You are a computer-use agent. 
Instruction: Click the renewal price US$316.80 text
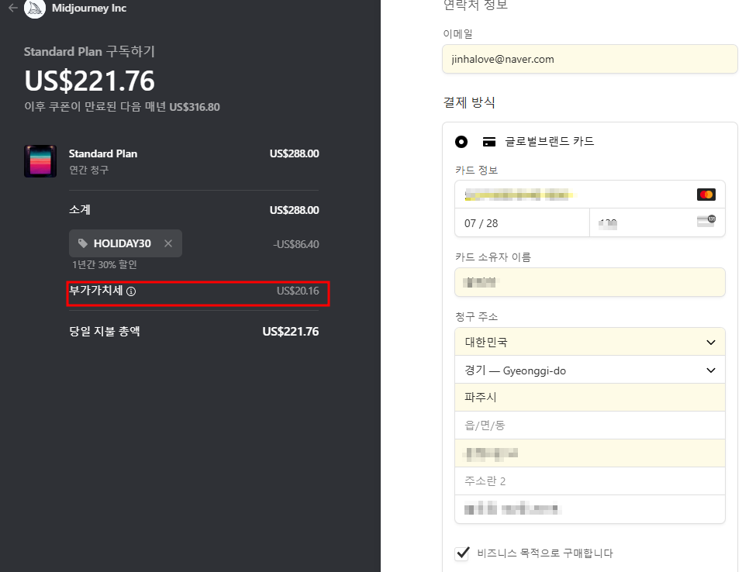195,107
